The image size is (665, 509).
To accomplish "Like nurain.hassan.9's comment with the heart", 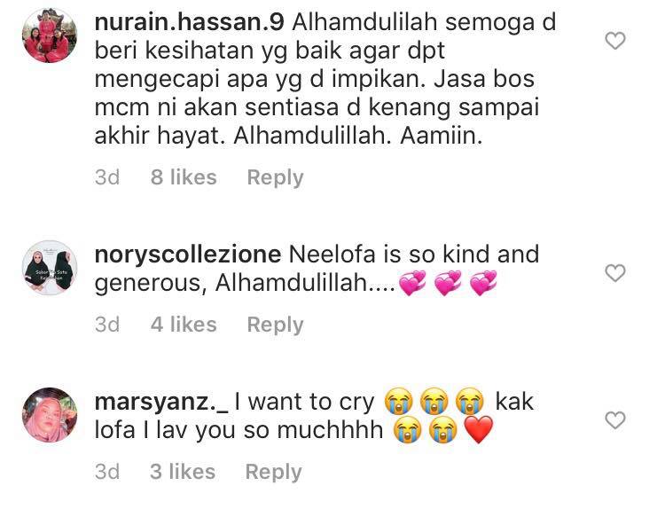I will tap(615, 41).
